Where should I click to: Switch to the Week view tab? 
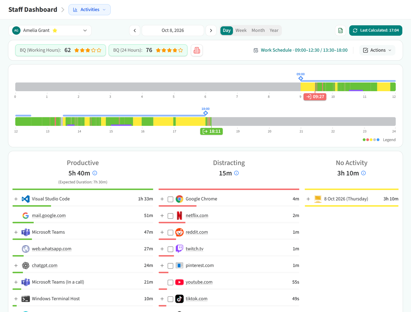[x=241, y=30]
